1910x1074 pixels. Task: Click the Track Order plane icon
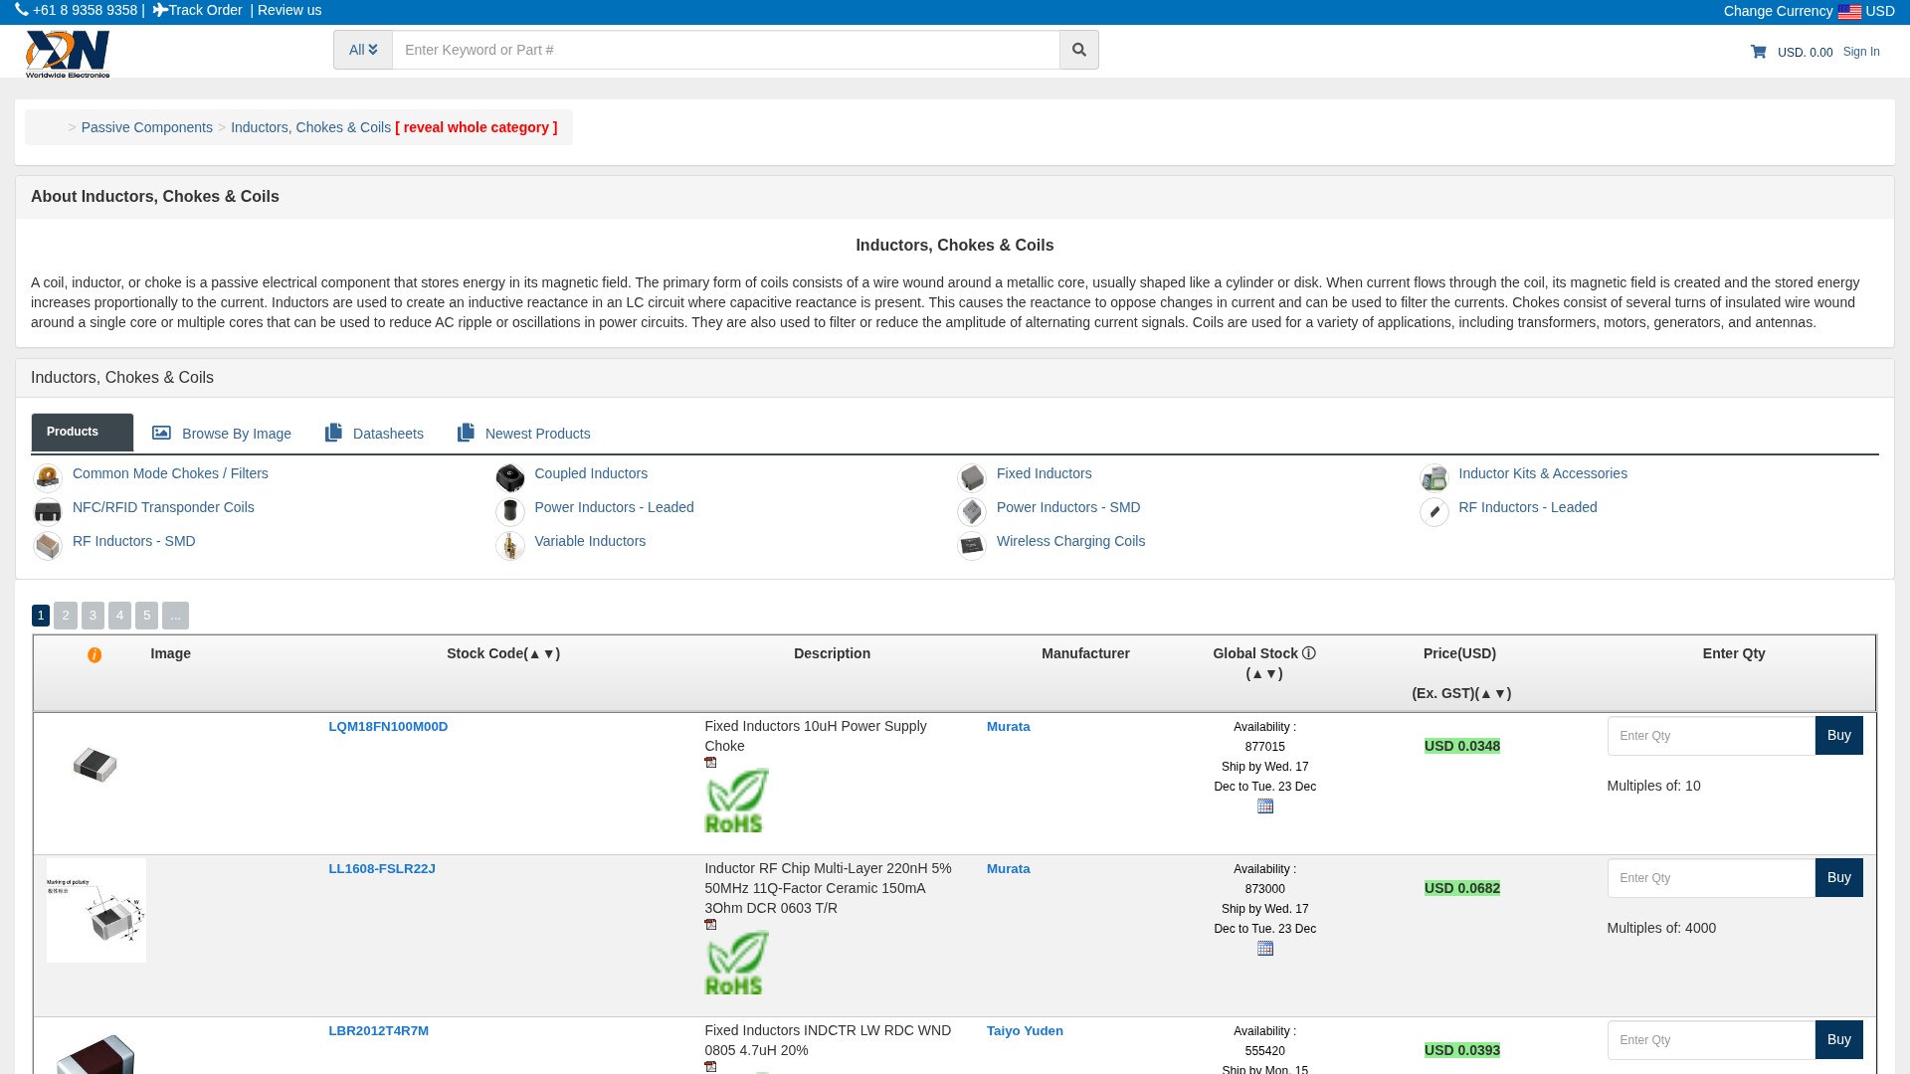(160, 10)
